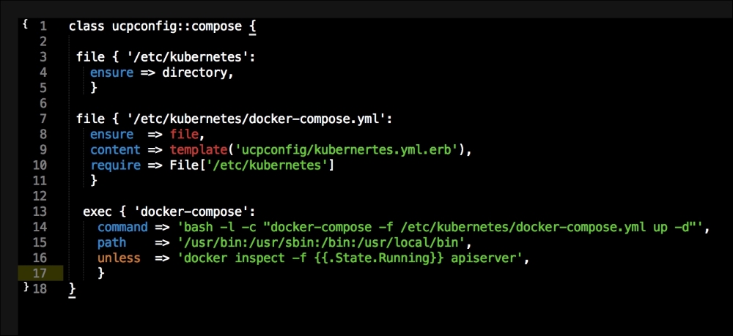The height and width of the screenshot is (336, 733).
Task: Click the highlighted line number 17
Action: (x=40, y=273)
